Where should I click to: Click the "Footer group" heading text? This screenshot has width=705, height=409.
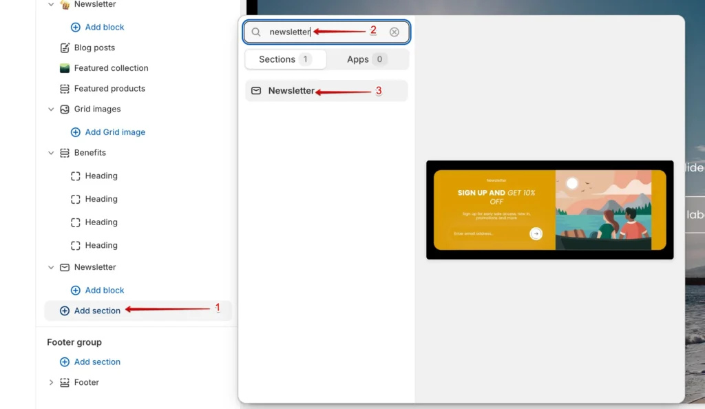point(74,342)
